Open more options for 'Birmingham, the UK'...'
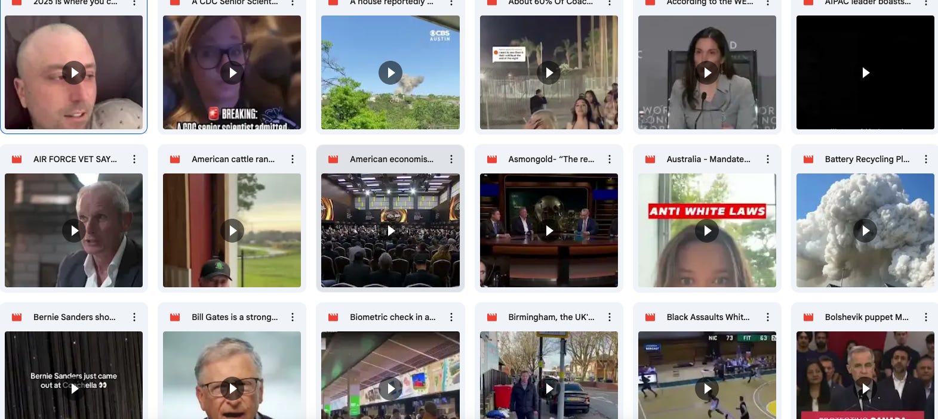 [610, 317]
